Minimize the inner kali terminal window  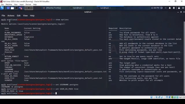178,12
